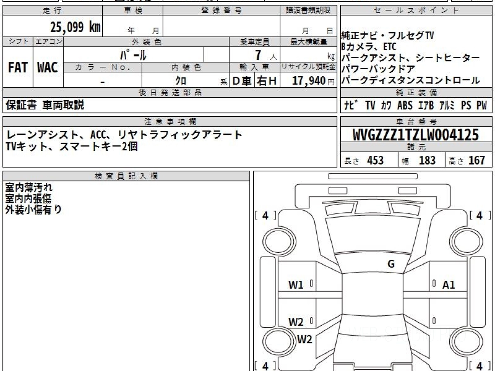Click the カラーNo. header
The image size is (495, 371).
click(x=103, y=68)
